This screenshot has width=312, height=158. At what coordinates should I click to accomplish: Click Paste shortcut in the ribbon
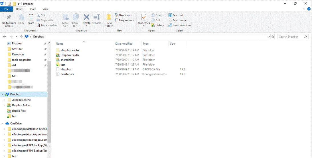(x=47, y=25)
